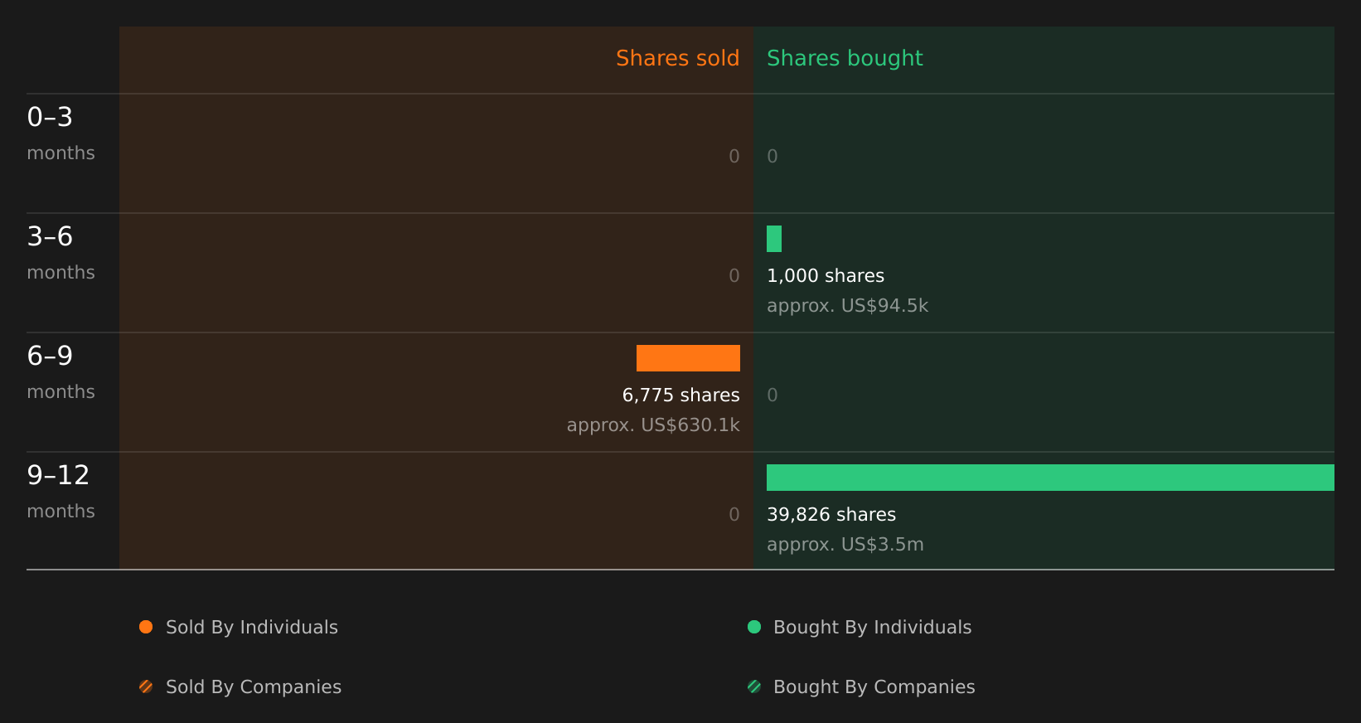Image resolution: width=1361 pixels, height=723 pixels.
Task: Click the green 39,826 shares bought bar
Action: click(1050, 478)
